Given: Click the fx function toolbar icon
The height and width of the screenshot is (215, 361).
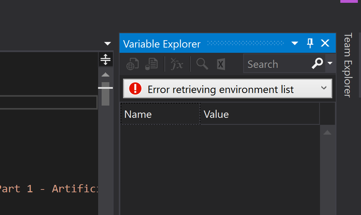Looking at the screenshot, I should [x=177, y=64].
